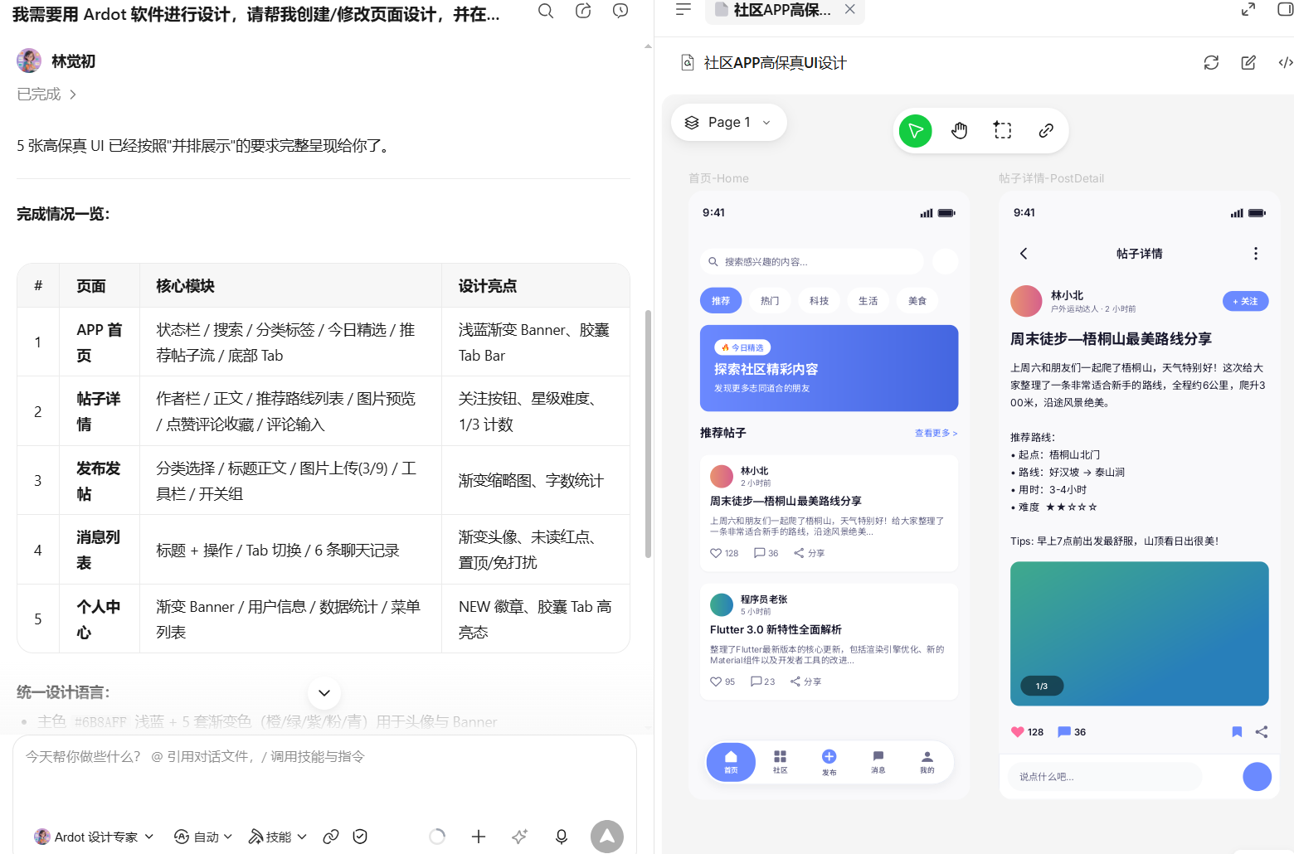Expand the preview panel to fullscreen
Image resolution: width=1294 pixels, height=854 pixels.
point(1248,9)
